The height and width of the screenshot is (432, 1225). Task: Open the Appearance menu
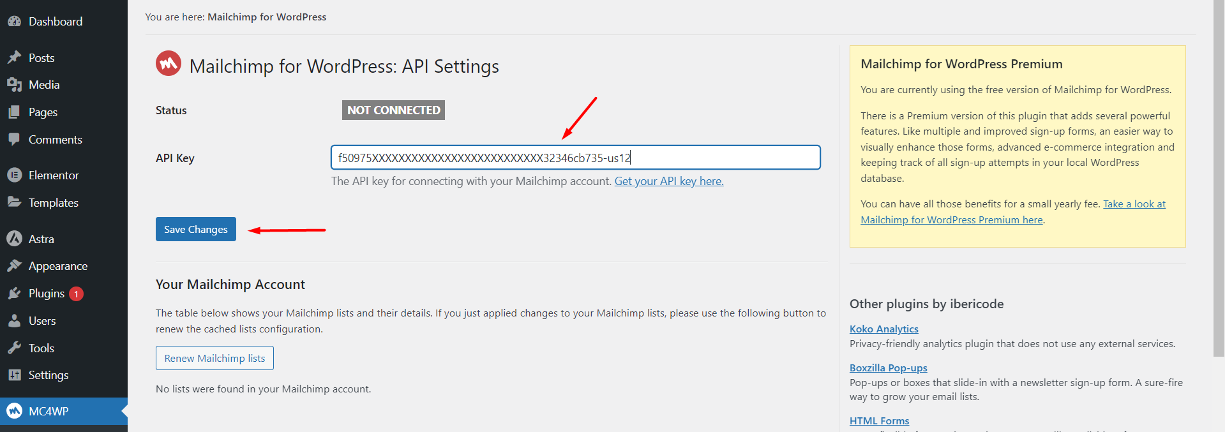pos(58,266)
